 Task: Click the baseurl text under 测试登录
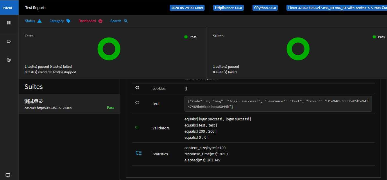(48, 108)
